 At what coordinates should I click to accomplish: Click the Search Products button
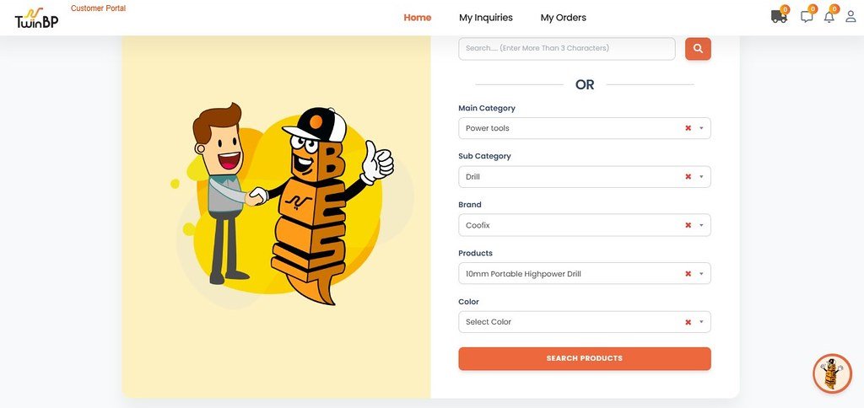point(585,358)
